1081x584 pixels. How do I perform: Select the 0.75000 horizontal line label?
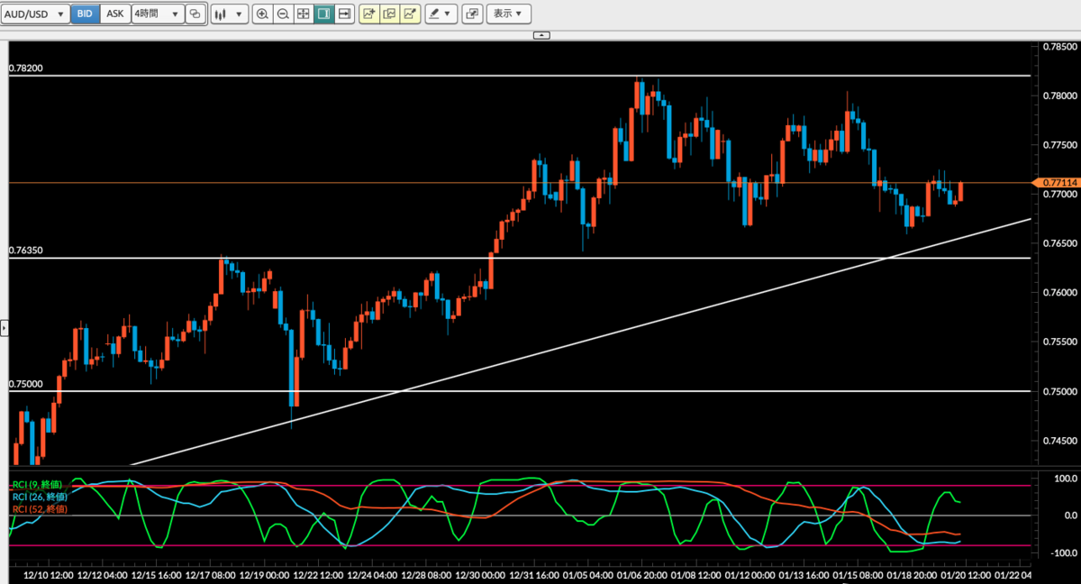[26, 384]
